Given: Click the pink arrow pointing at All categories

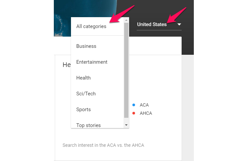Looking at the screenshot, I should [124, 14].
